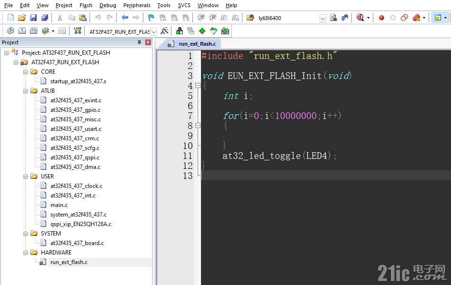Select startup_at32f435_437.s in the project tree

coord(78,81)
